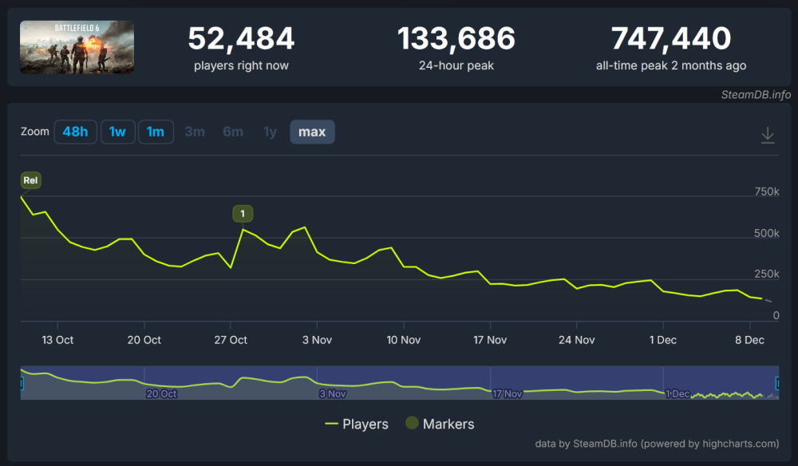
Task: Click the navigator overview at 3 Nov
Action: click(x=333, y=393)
